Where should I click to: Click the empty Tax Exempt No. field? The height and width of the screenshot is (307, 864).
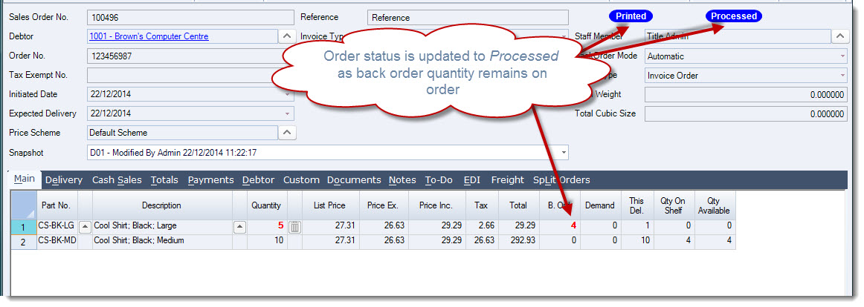pyautogui.click(x=190, y=75)
